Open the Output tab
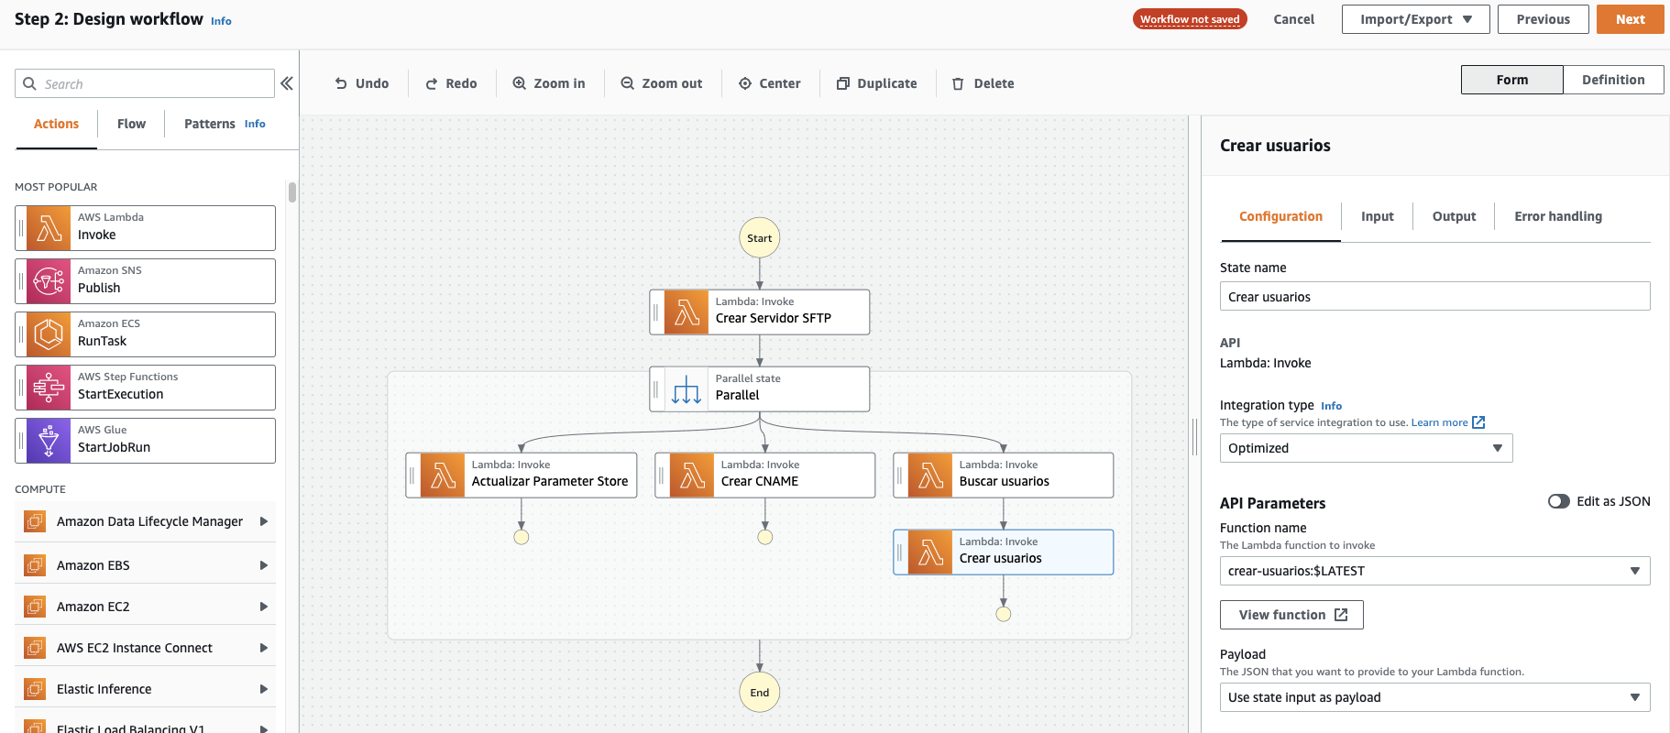Screen dimensions: 1670x733 tap(1454, 216)
